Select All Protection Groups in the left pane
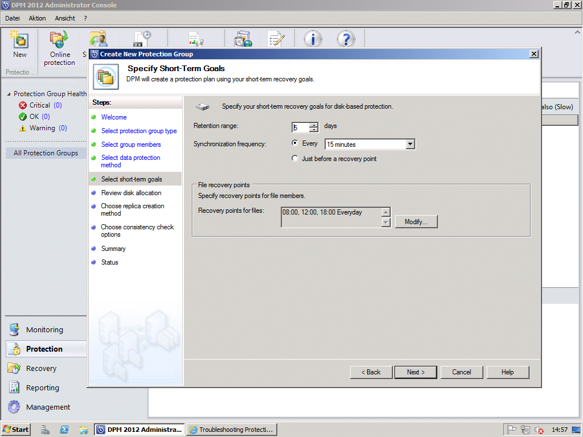 pyautogui.click(x=46, y=153)
